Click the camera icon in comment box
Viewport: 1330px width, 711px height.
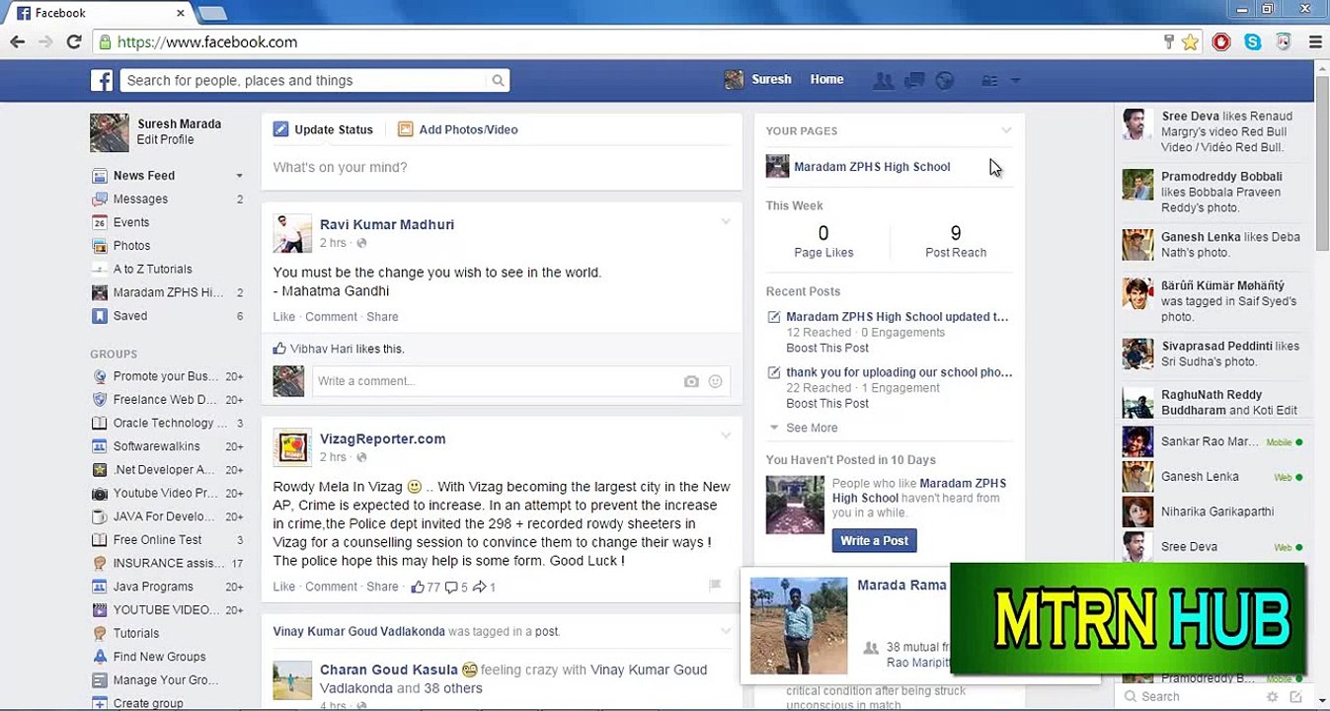tap(691, 381)
